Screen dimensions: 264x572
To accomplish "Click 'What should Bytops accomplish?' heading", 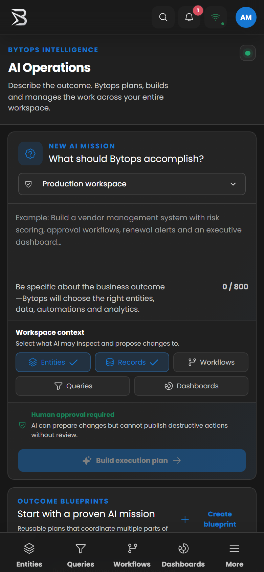I will [126, 159].
